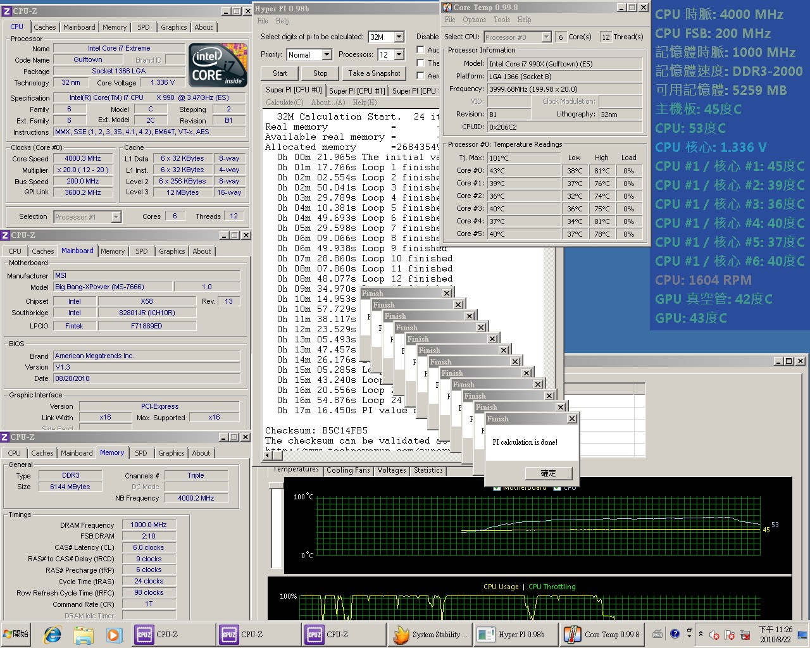Click Core Temp Model field 'Intel Core i7 990X'
810x648 pixels.
[x=564, y=64]
